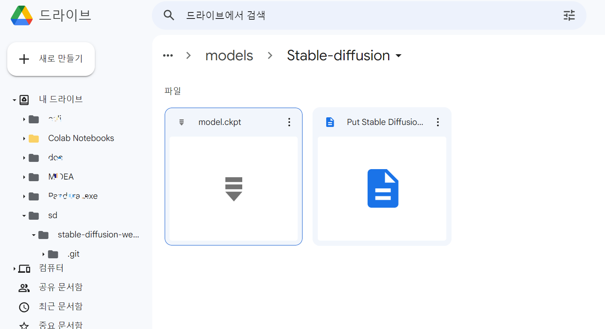This screenshot has height=329, width=605.
Task: Focus the Drive search input field
Action: click(369, 15)
